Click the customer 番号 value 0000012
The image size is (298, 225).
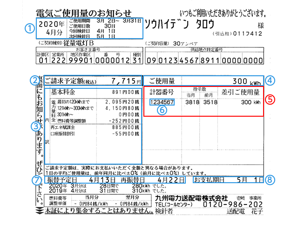(113, 60)
